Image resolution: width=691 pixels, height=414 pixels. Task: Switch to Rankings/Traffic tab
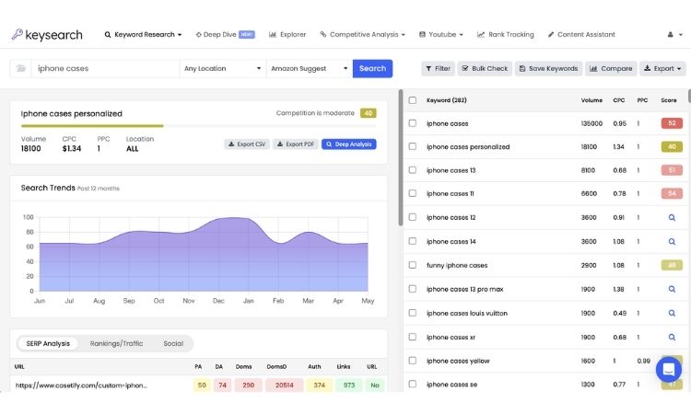point(116,343)
